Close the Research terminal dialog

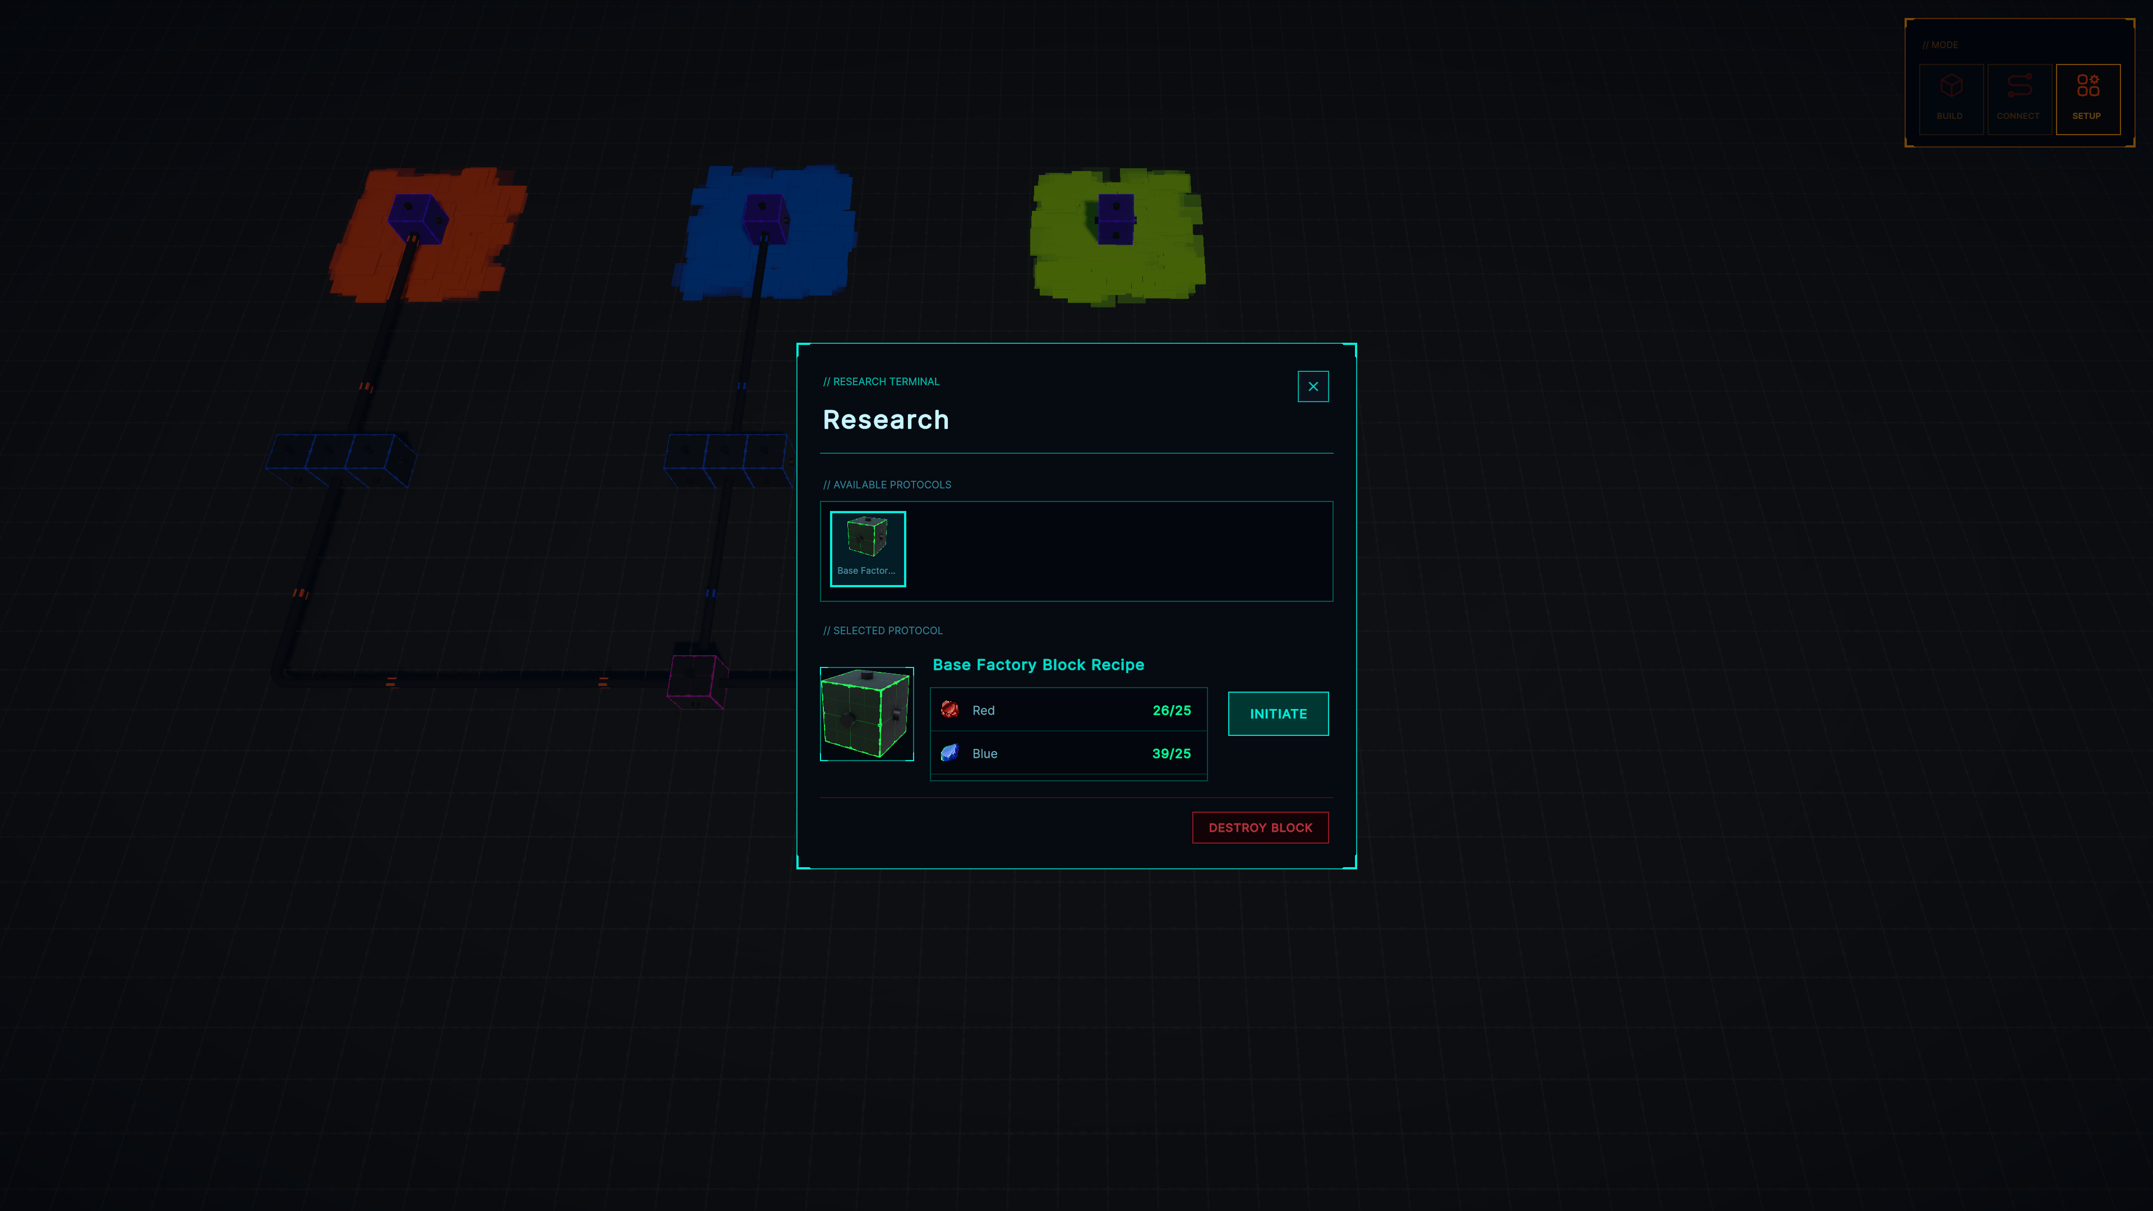1312,386
